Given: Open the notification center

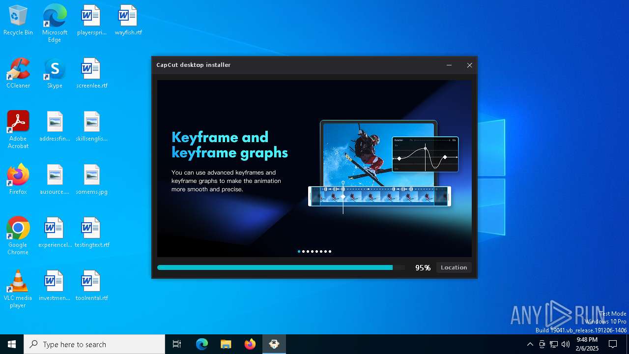Looking at the screenshot, I should tap(613, 344).
